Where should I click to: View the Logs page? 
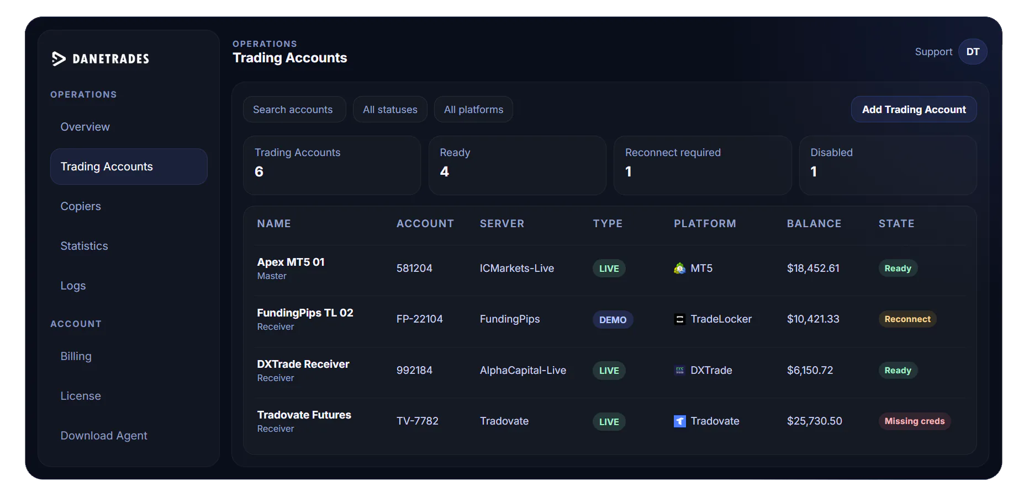[x=73, y=286]
